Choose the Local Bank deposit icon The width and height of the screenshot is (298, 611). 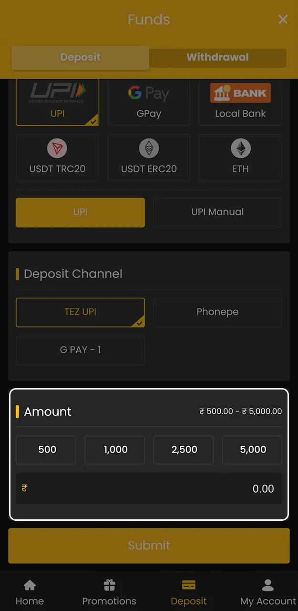point(240,102)
